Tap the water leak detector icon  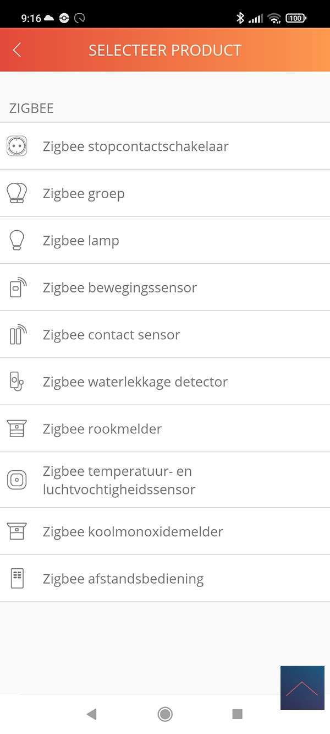click(x=17, y=382)
